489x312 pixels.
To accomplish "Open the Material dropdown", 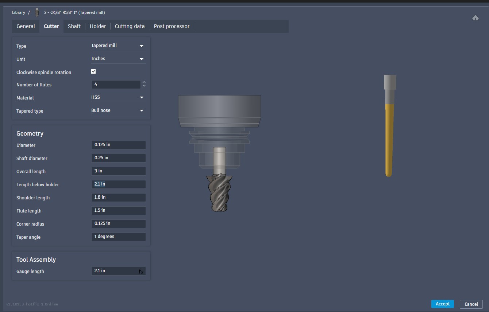I will pos(118,97).
